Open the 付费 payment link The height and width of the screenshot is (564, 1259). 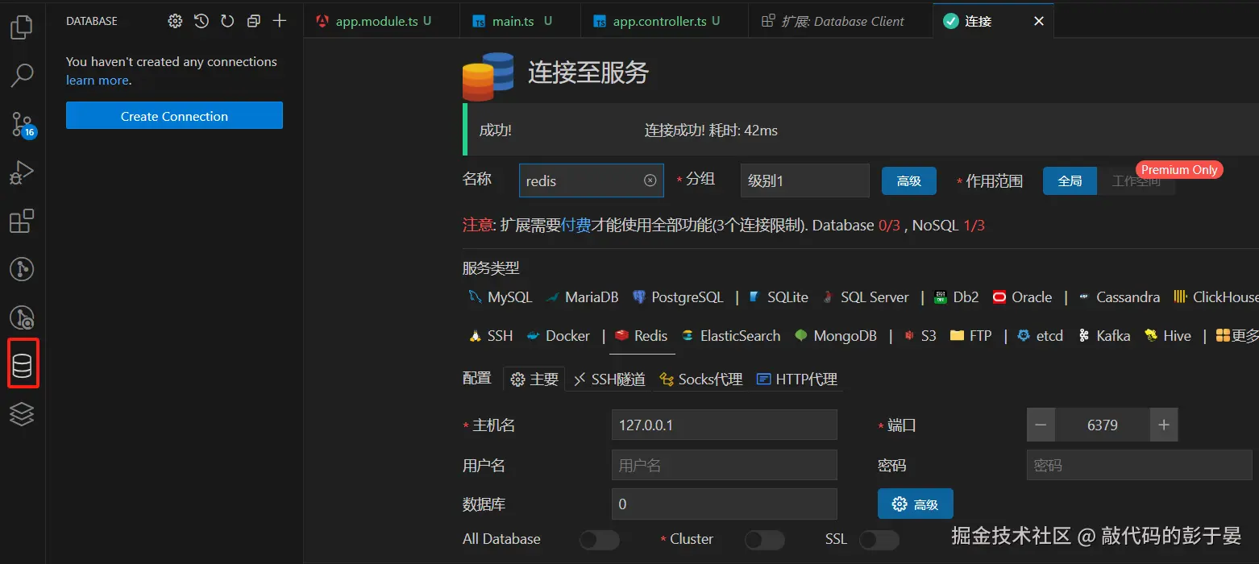tap(575, 226)
